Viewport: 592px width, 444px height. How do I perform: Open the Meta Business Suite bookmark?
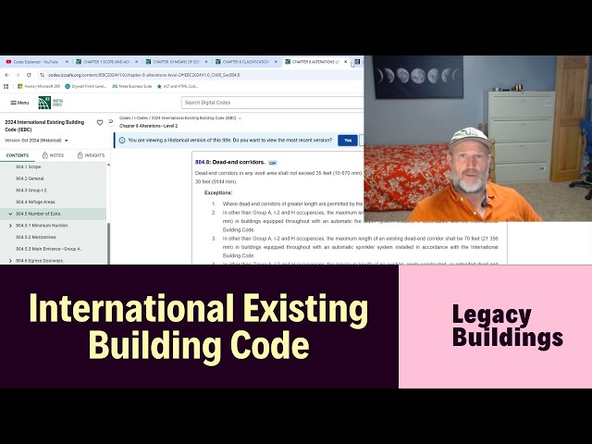pos(131,86)
